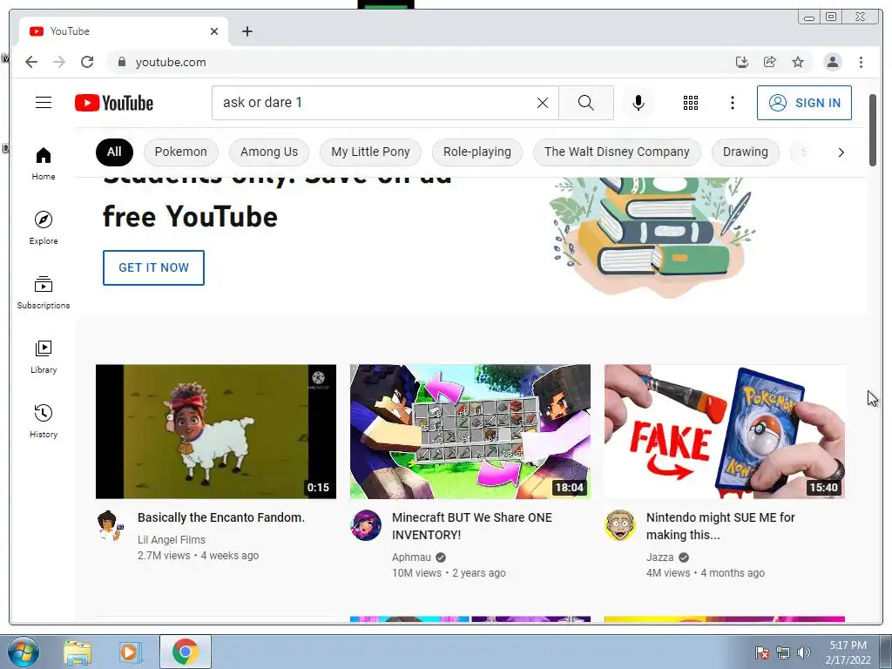Select the All filter chip

pyautogui.click(x=114, y=152)
